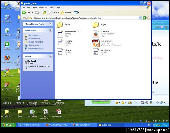Select 110820 Seohyun video file icon

tap(46, 112)
